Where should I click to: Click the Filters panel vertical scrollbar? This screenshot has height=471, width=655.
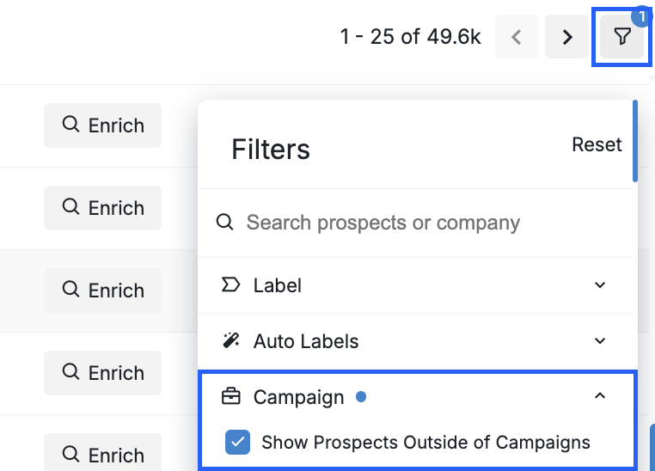[635, 142]
